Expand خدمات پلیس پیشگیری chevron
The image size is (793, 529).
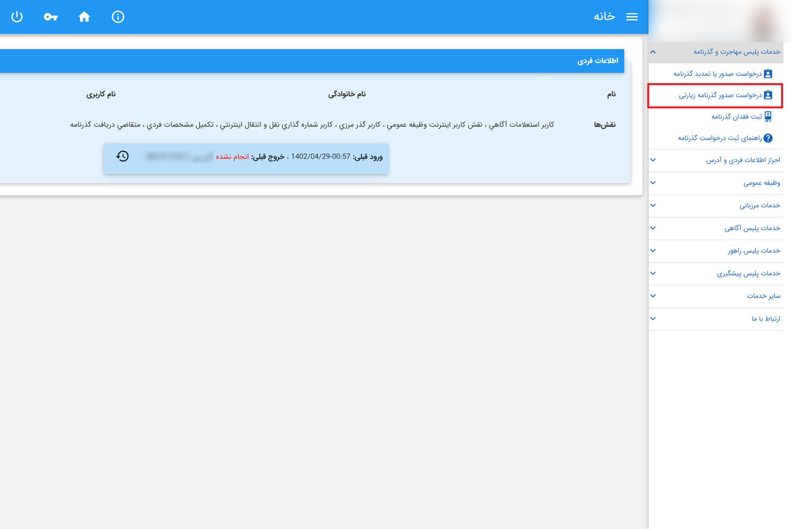pos(653,273)
